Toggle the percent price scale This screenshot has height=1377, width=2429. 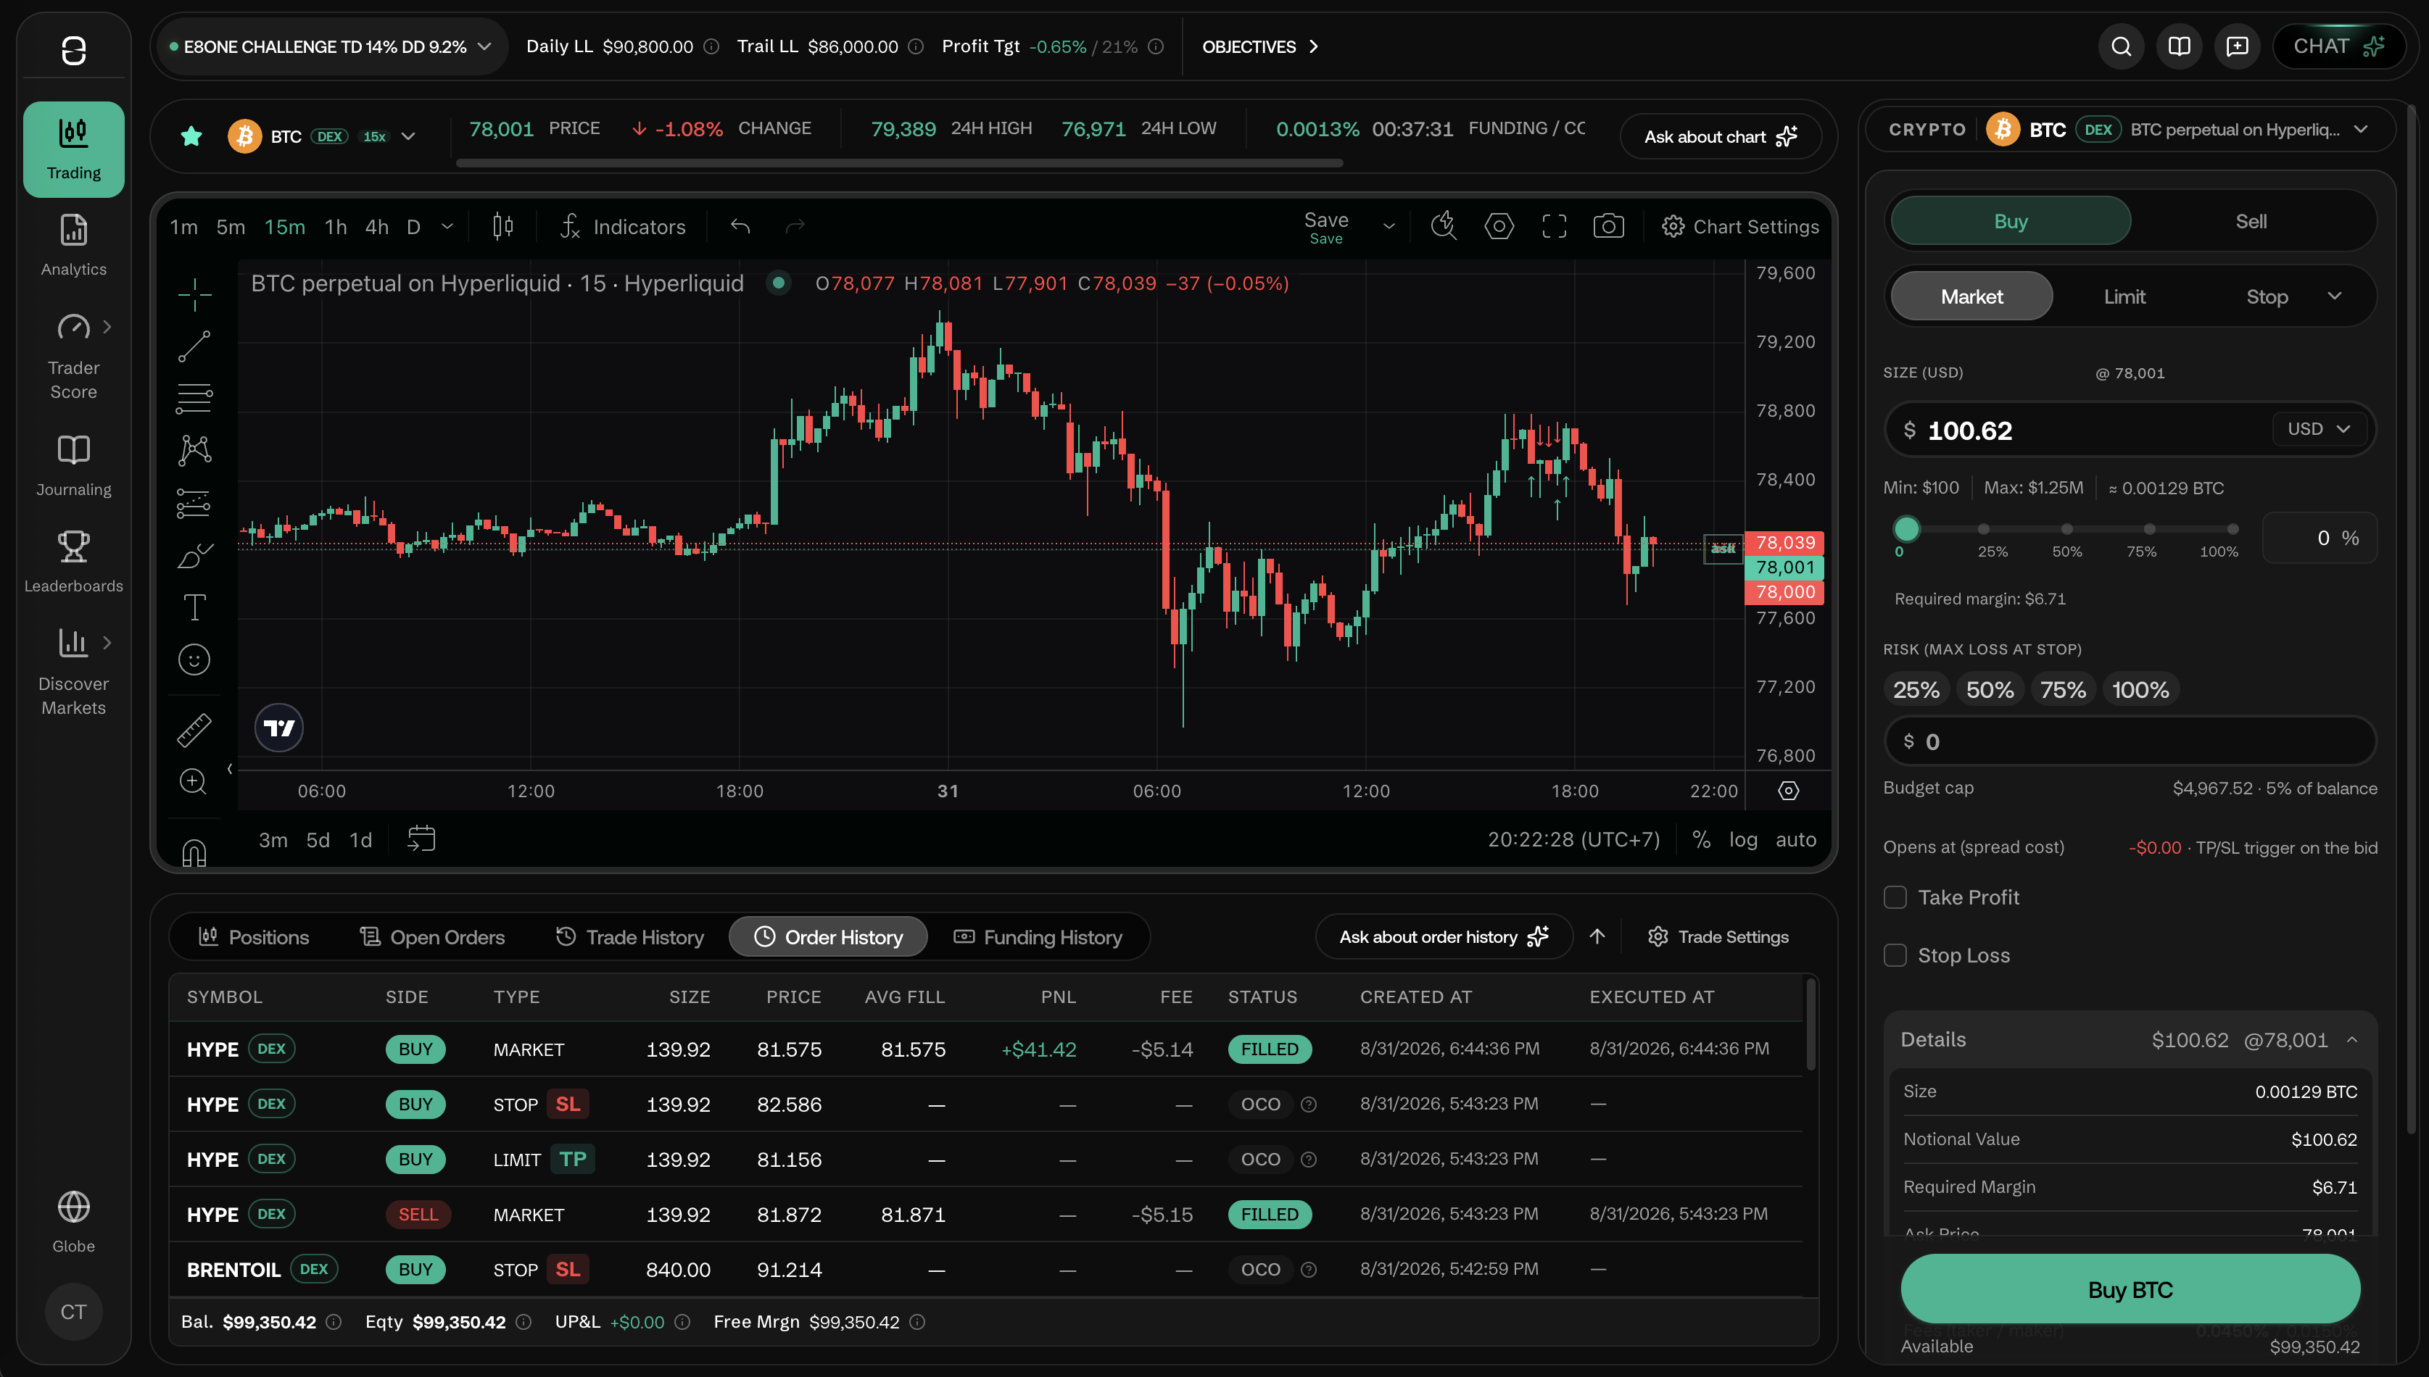[x=1701, y=840]
